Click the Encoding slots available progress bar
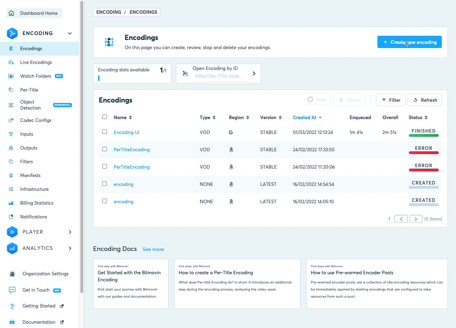Screen dimensions: 456x328 pos(99,78)
